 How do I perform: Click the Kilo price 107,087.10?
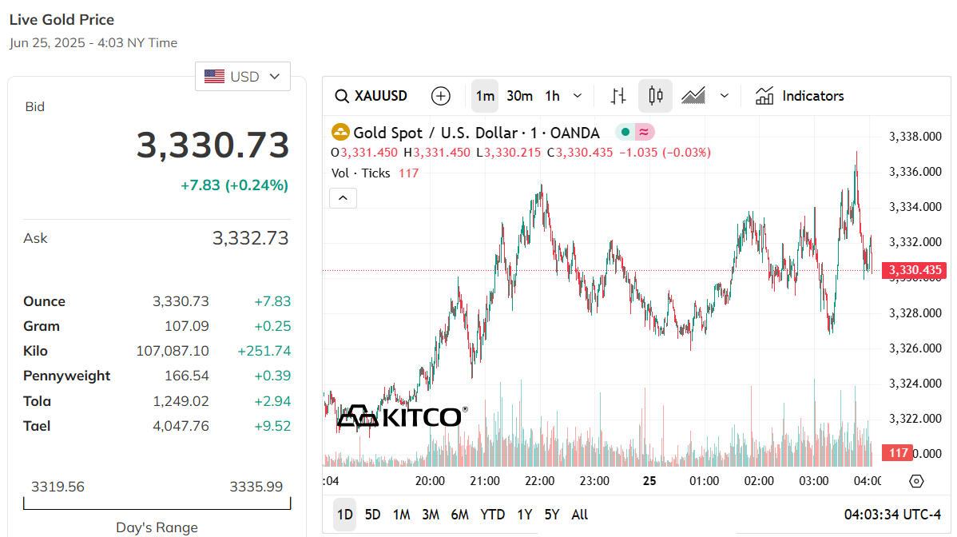(x=173, y=352)
